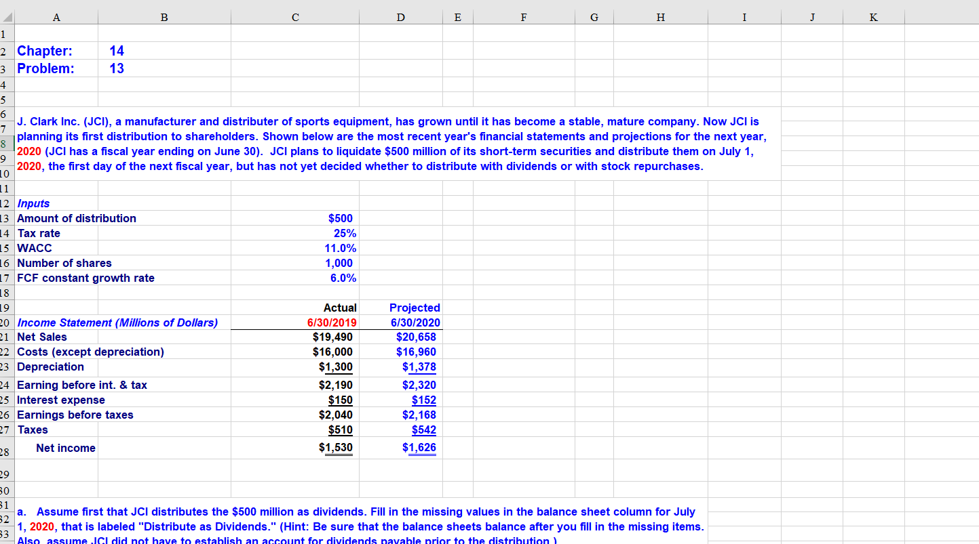Image resolution: width=979 pixels, height=544 pixels.
Task: Click the 'Net Sales' label
Action: pos(42,337)
